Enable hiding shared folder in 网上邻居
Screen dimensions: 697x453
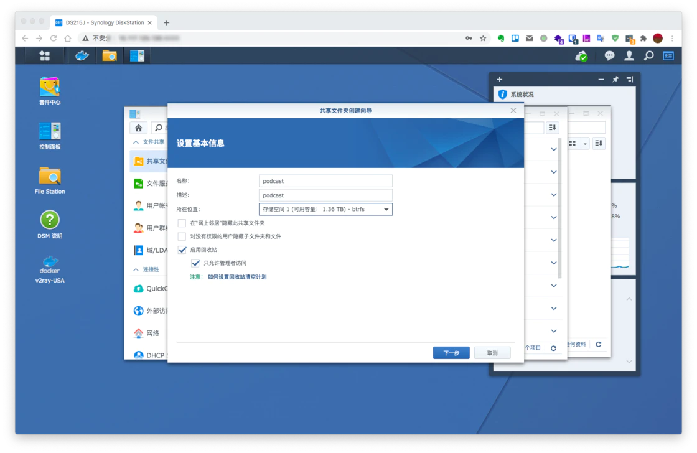coord(182,223)
